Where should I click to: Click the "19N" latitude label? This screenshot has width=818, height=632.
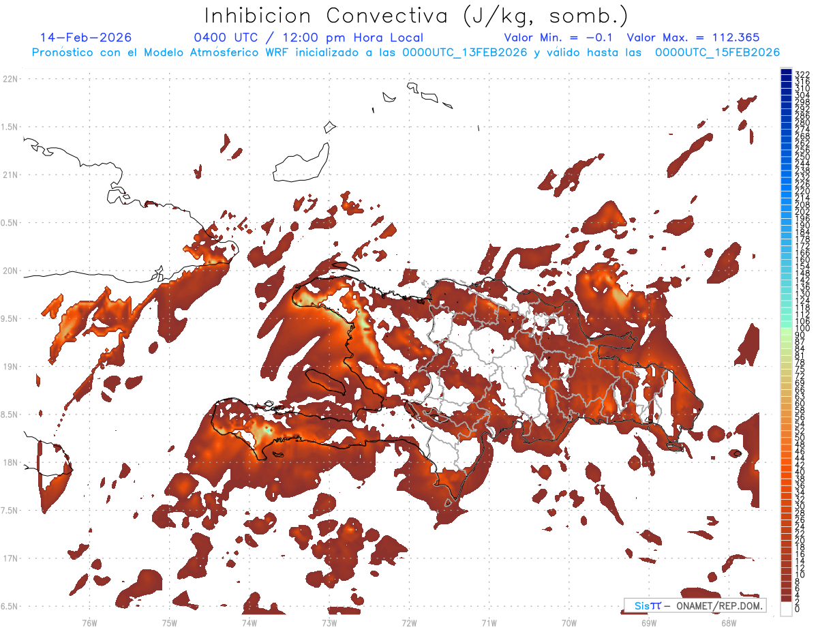(10, 367)
